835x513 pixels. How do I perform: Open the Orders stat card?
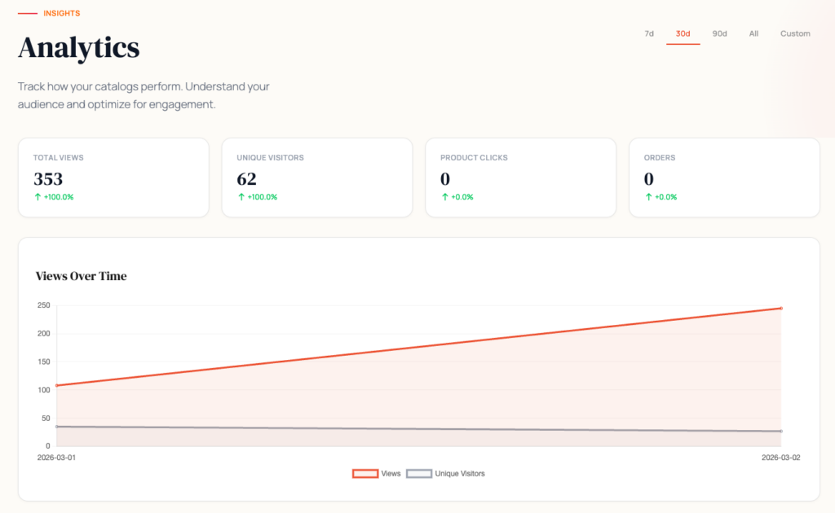pos(724,178)
